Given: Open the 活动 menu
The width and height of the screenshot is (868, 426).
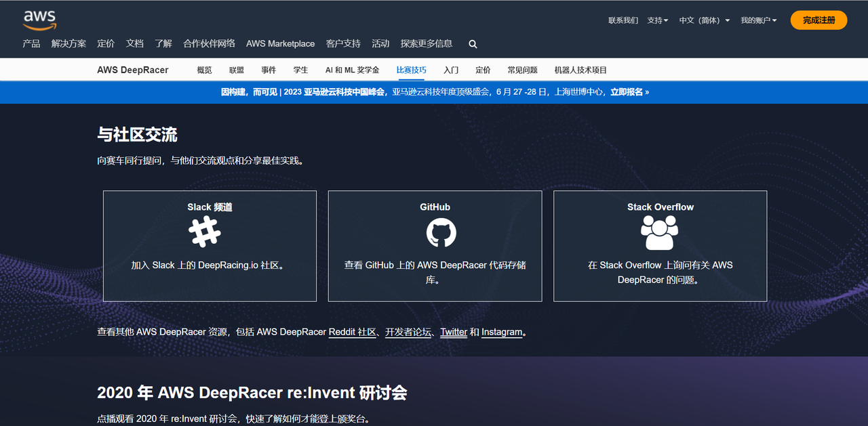Looking at the screenshot, I should [x=380, y=43].
